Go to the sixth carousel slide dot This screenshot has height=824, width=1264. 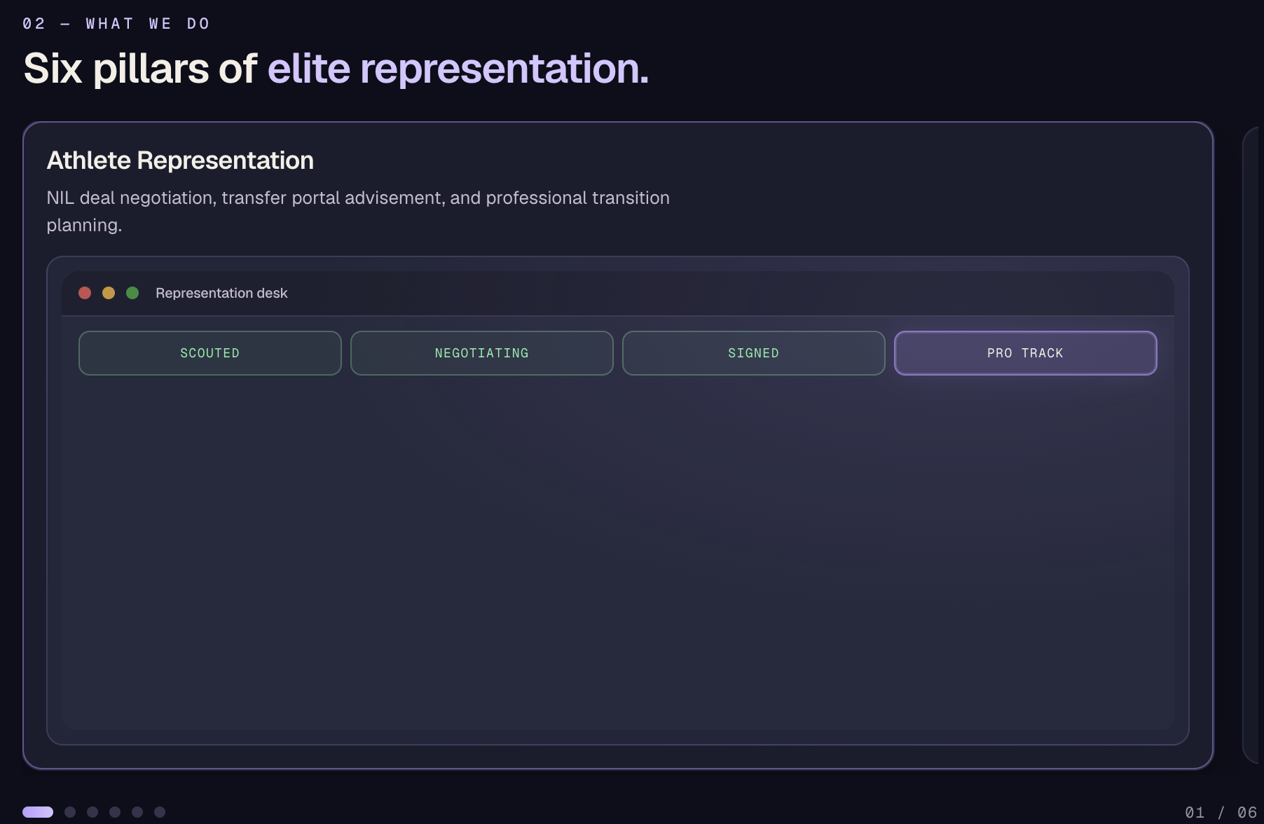(160, 812)
